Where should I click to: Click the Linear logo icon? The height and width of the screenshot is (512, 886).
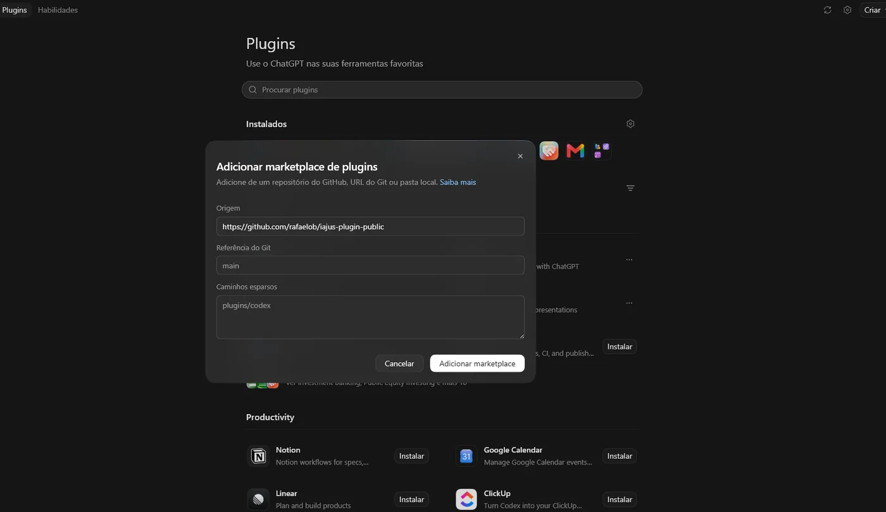tap(258, 499)
